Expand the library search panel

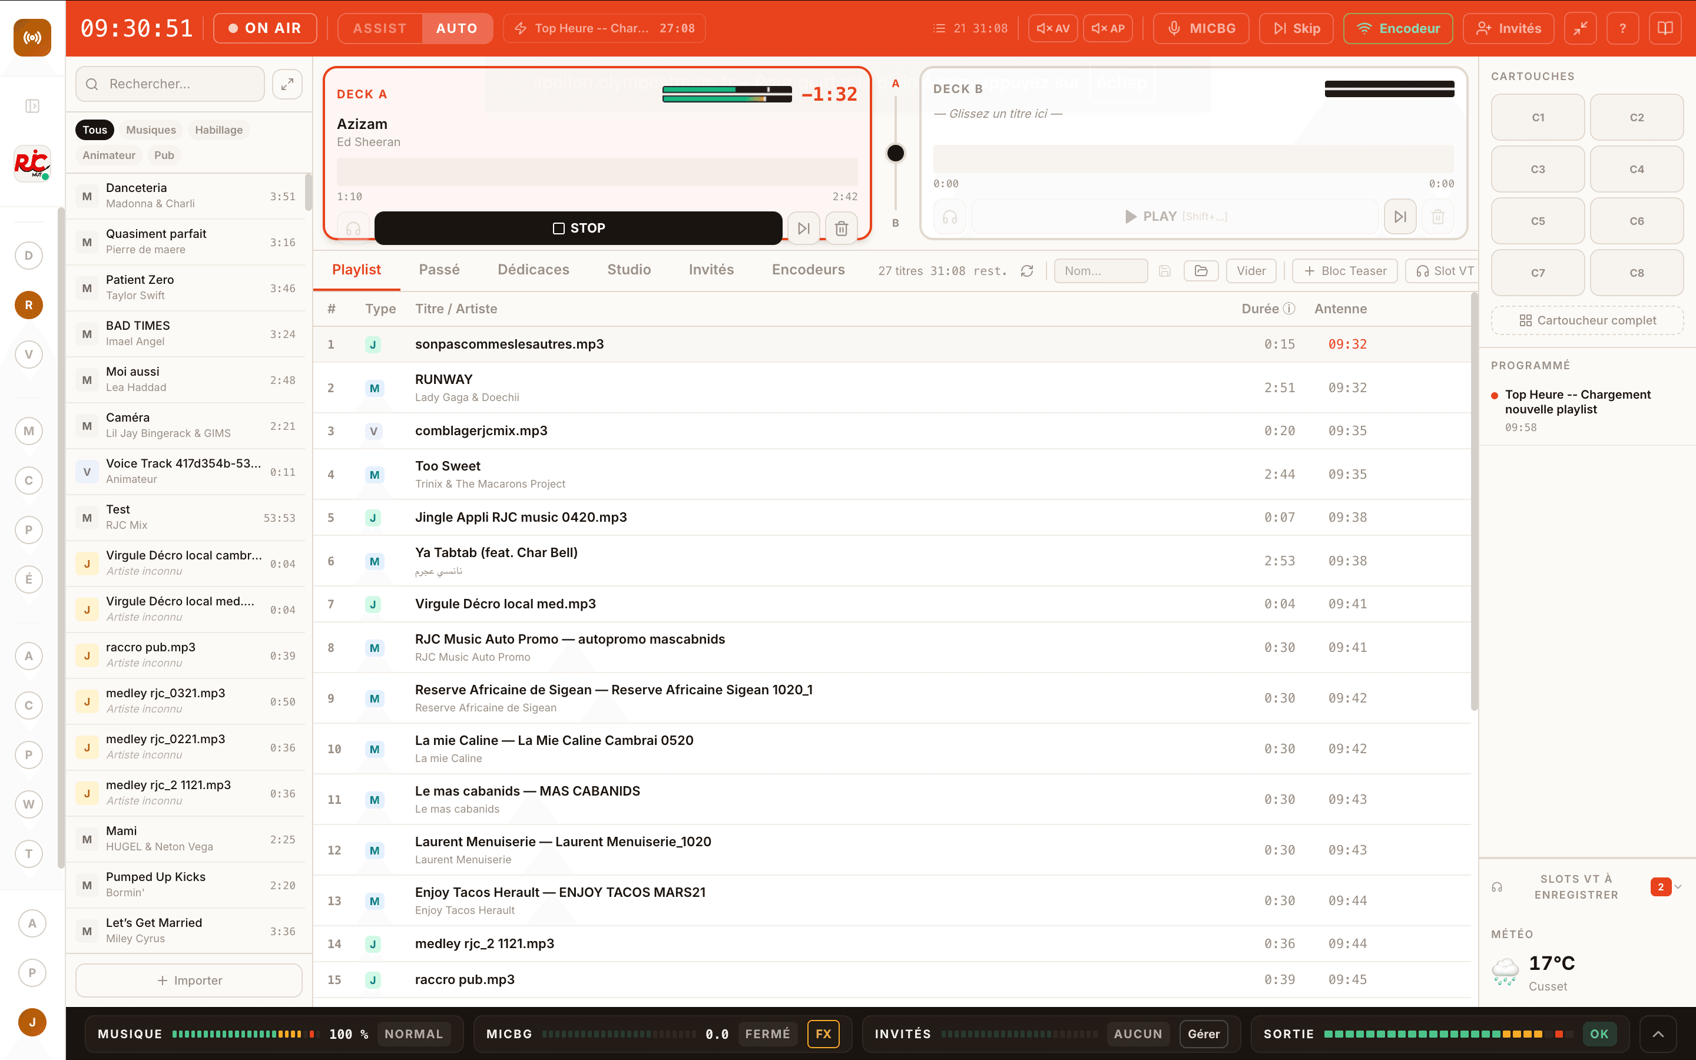(287, 84)
